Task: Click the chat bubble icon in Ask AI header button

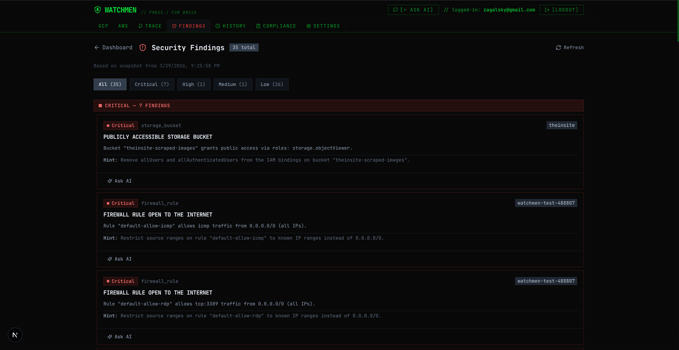Action: pyautogui.click(x=395, y=10)
